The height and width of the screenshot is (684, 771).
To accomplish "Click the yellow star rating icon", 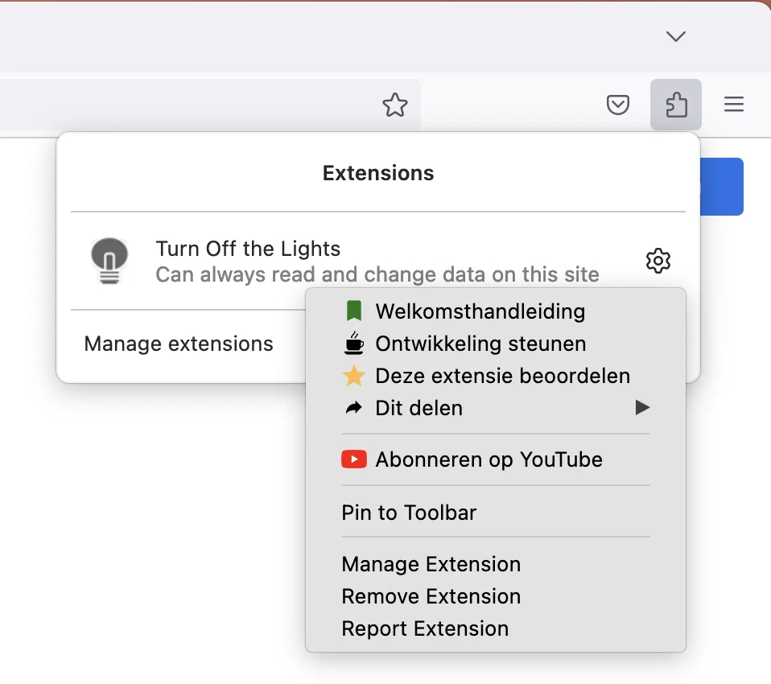I will (353, 376).
